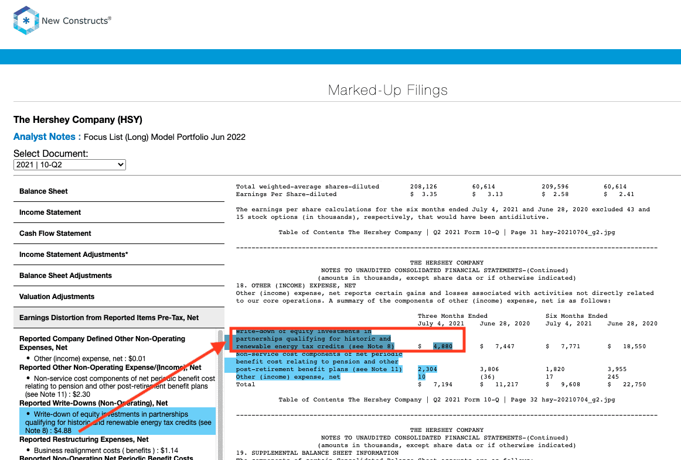Click the Page 31 table of contents line
Screen dimensions: 681x460
[447, 232]
